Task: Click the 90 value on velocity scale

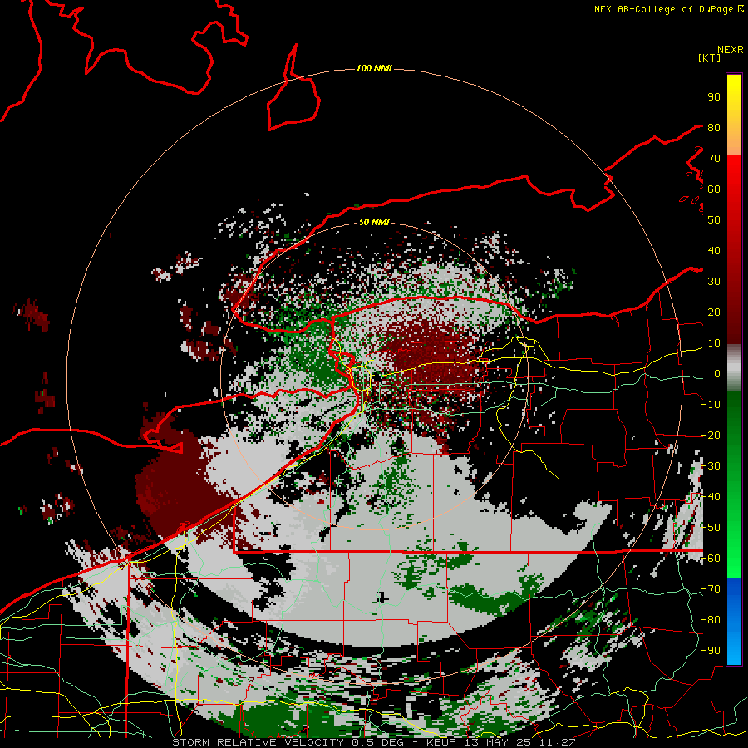Action: [x=714, y=97]
